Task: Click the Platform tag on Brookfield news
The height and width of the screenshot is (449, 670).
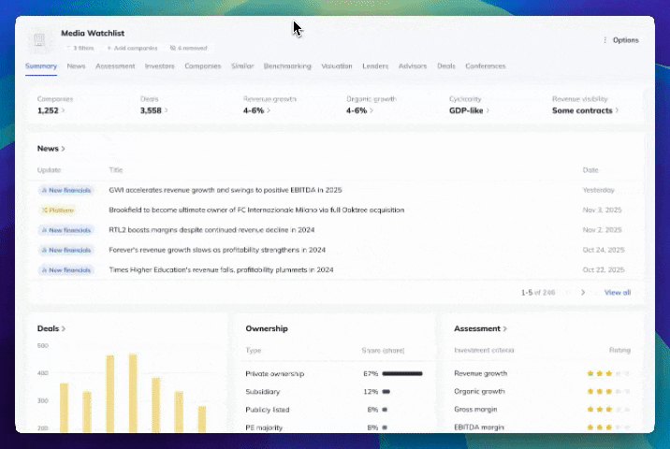Action: click(x=55, y=210)
